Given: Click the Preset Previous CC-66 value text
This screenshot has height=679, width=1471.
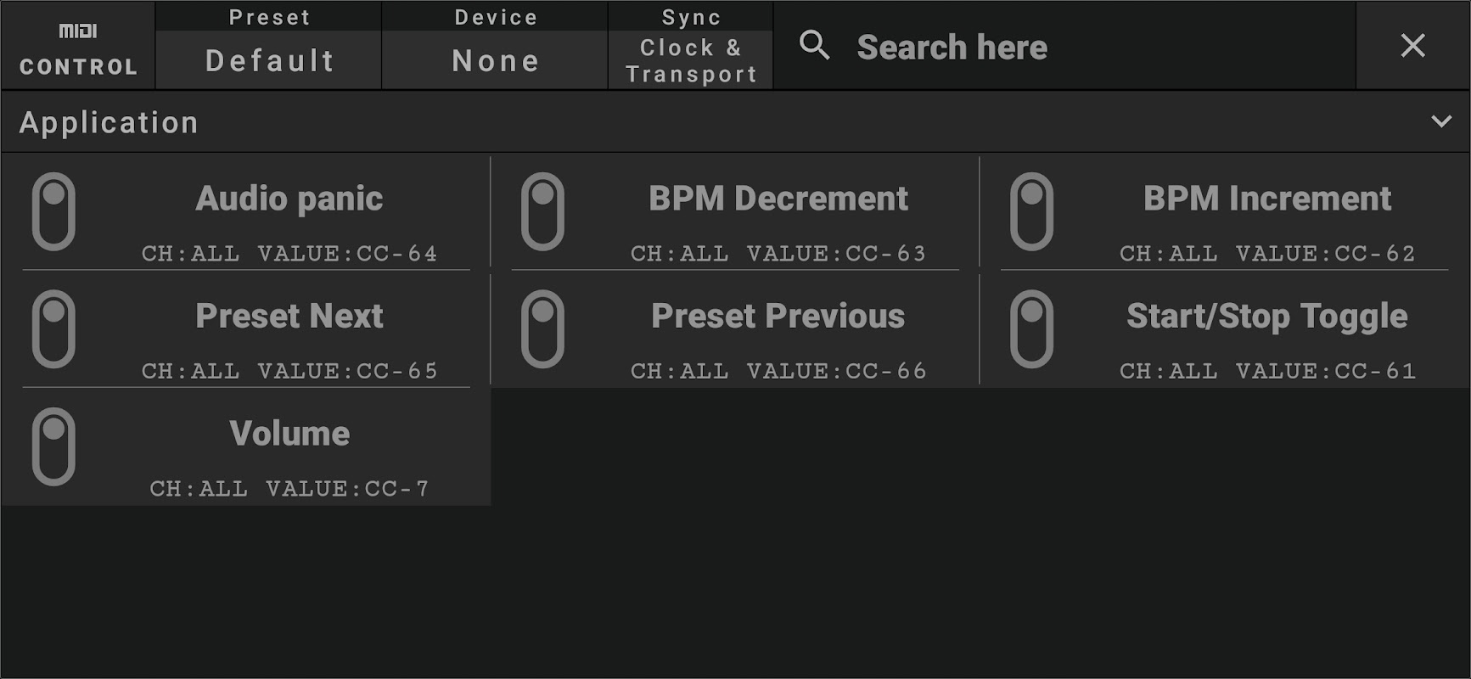Looking at the screenshot, I should (x=778, y=371).
